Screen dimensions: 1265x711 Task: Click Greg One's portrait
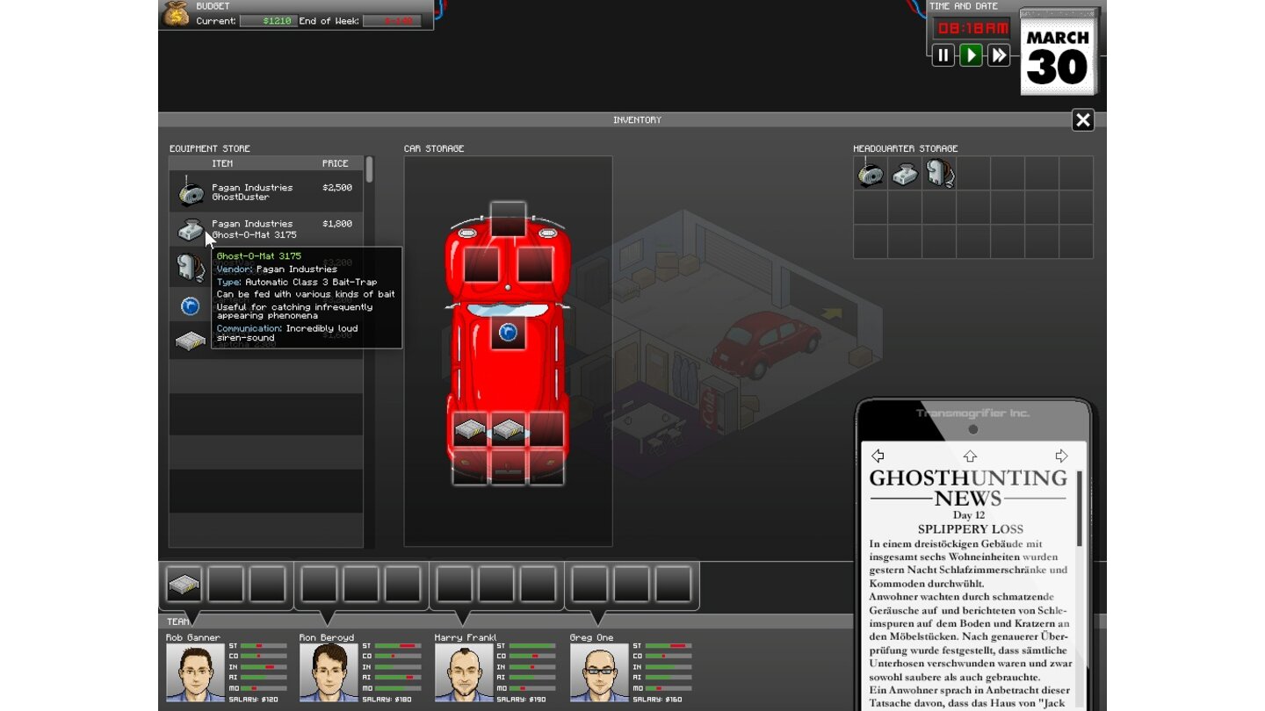point(599,672)
